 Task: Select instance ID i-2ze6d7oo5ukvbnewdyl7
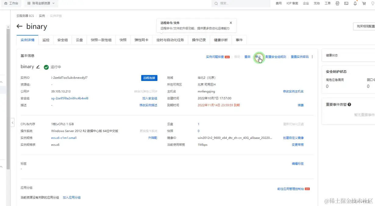tap(69, 78)
